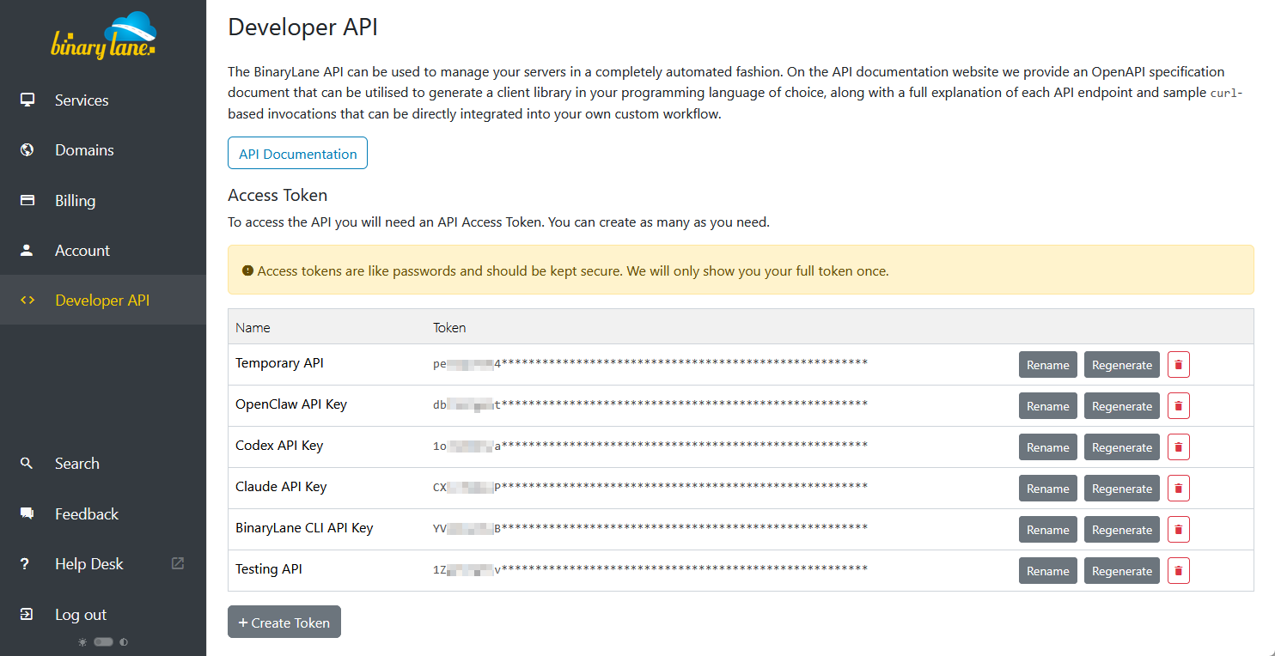Regenerate the Codex API Key
Screen dimensions: 1275x656
click(1122, 446)
